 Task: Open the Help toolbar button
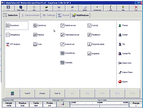(123, 8)
